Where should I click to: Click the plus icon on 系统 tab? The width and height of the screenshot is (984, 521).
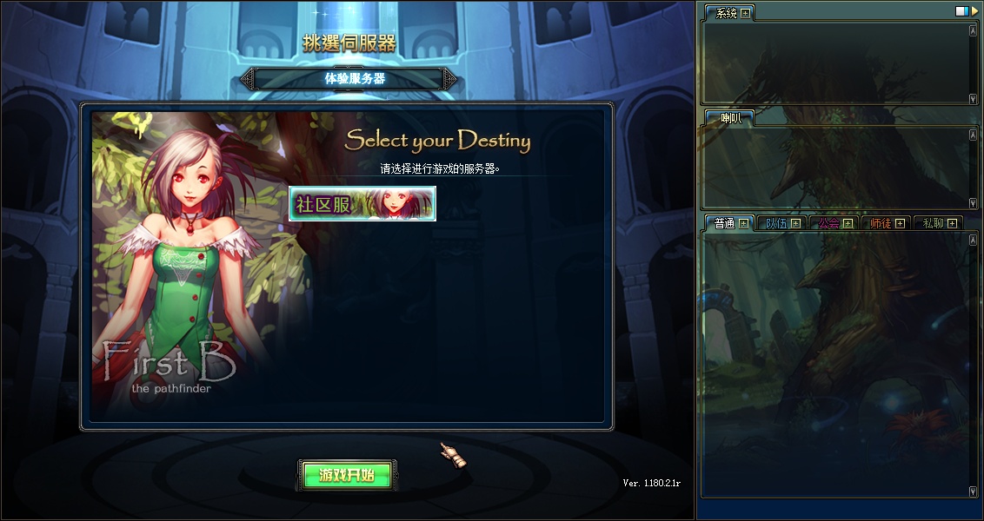point(746,12)
